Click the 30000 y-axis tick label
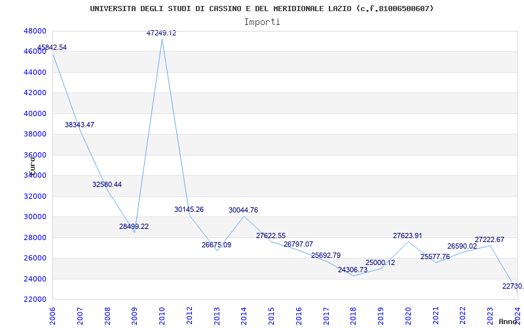Screen dimensions: 524x328 point(35,217)
